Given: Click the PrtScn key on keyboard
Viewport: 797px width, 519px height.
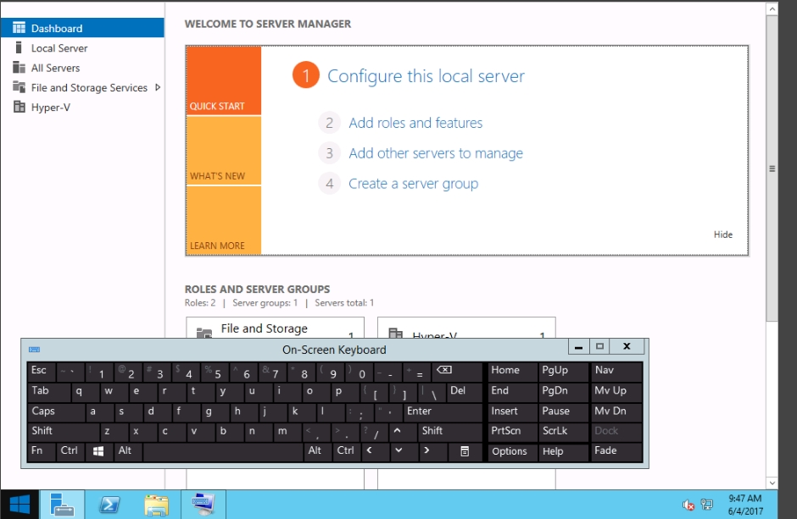Looking at the screenshot, I should point(512,432).
